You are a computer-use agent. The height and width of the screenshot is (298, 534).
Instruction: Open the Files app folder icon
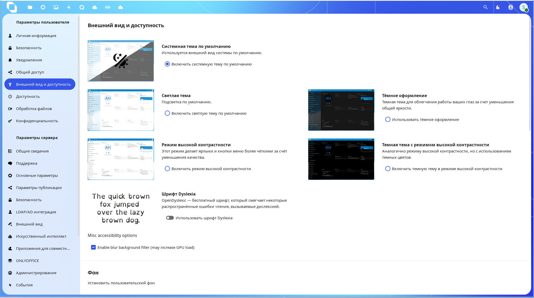click(x=30, y=7)
